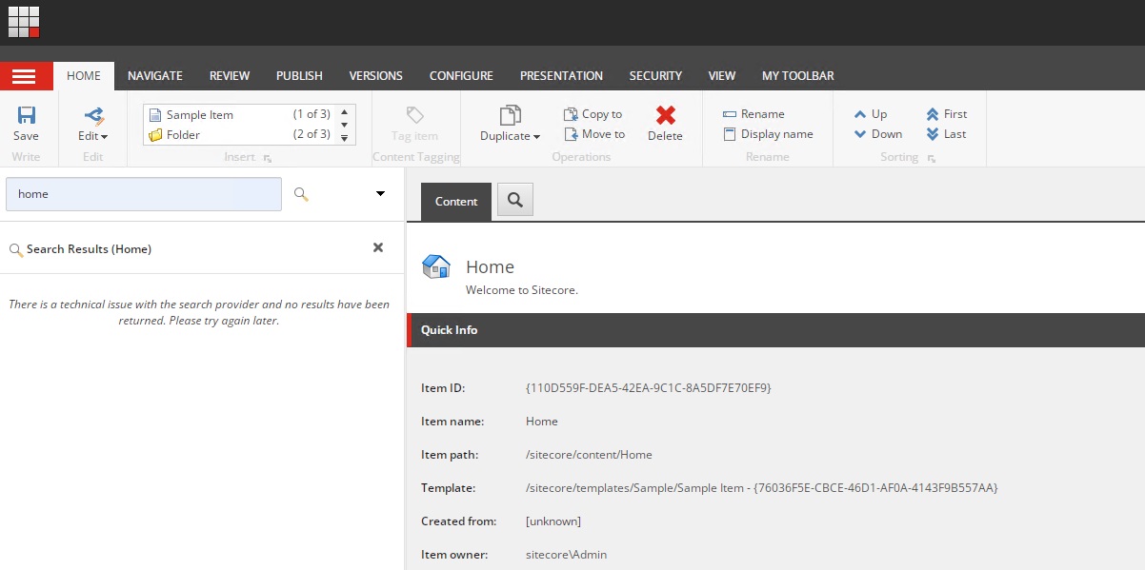Select the Content editor tab
The width and height of the screenshot is (1145, 570).
(456, 202)
